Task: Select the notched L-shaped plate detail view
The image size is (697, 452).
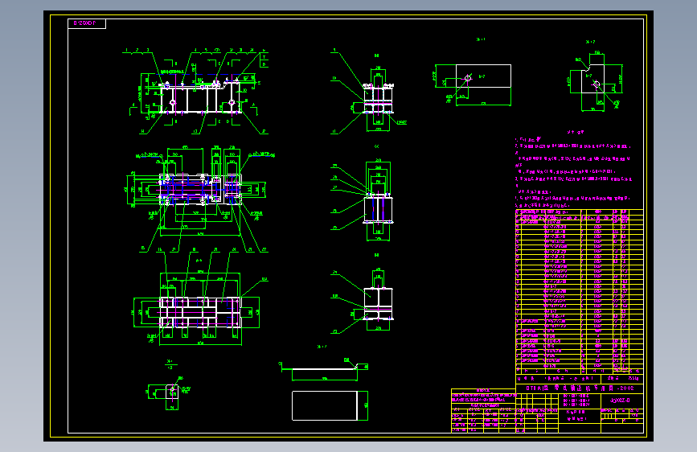Action: (x=593, y=79)
